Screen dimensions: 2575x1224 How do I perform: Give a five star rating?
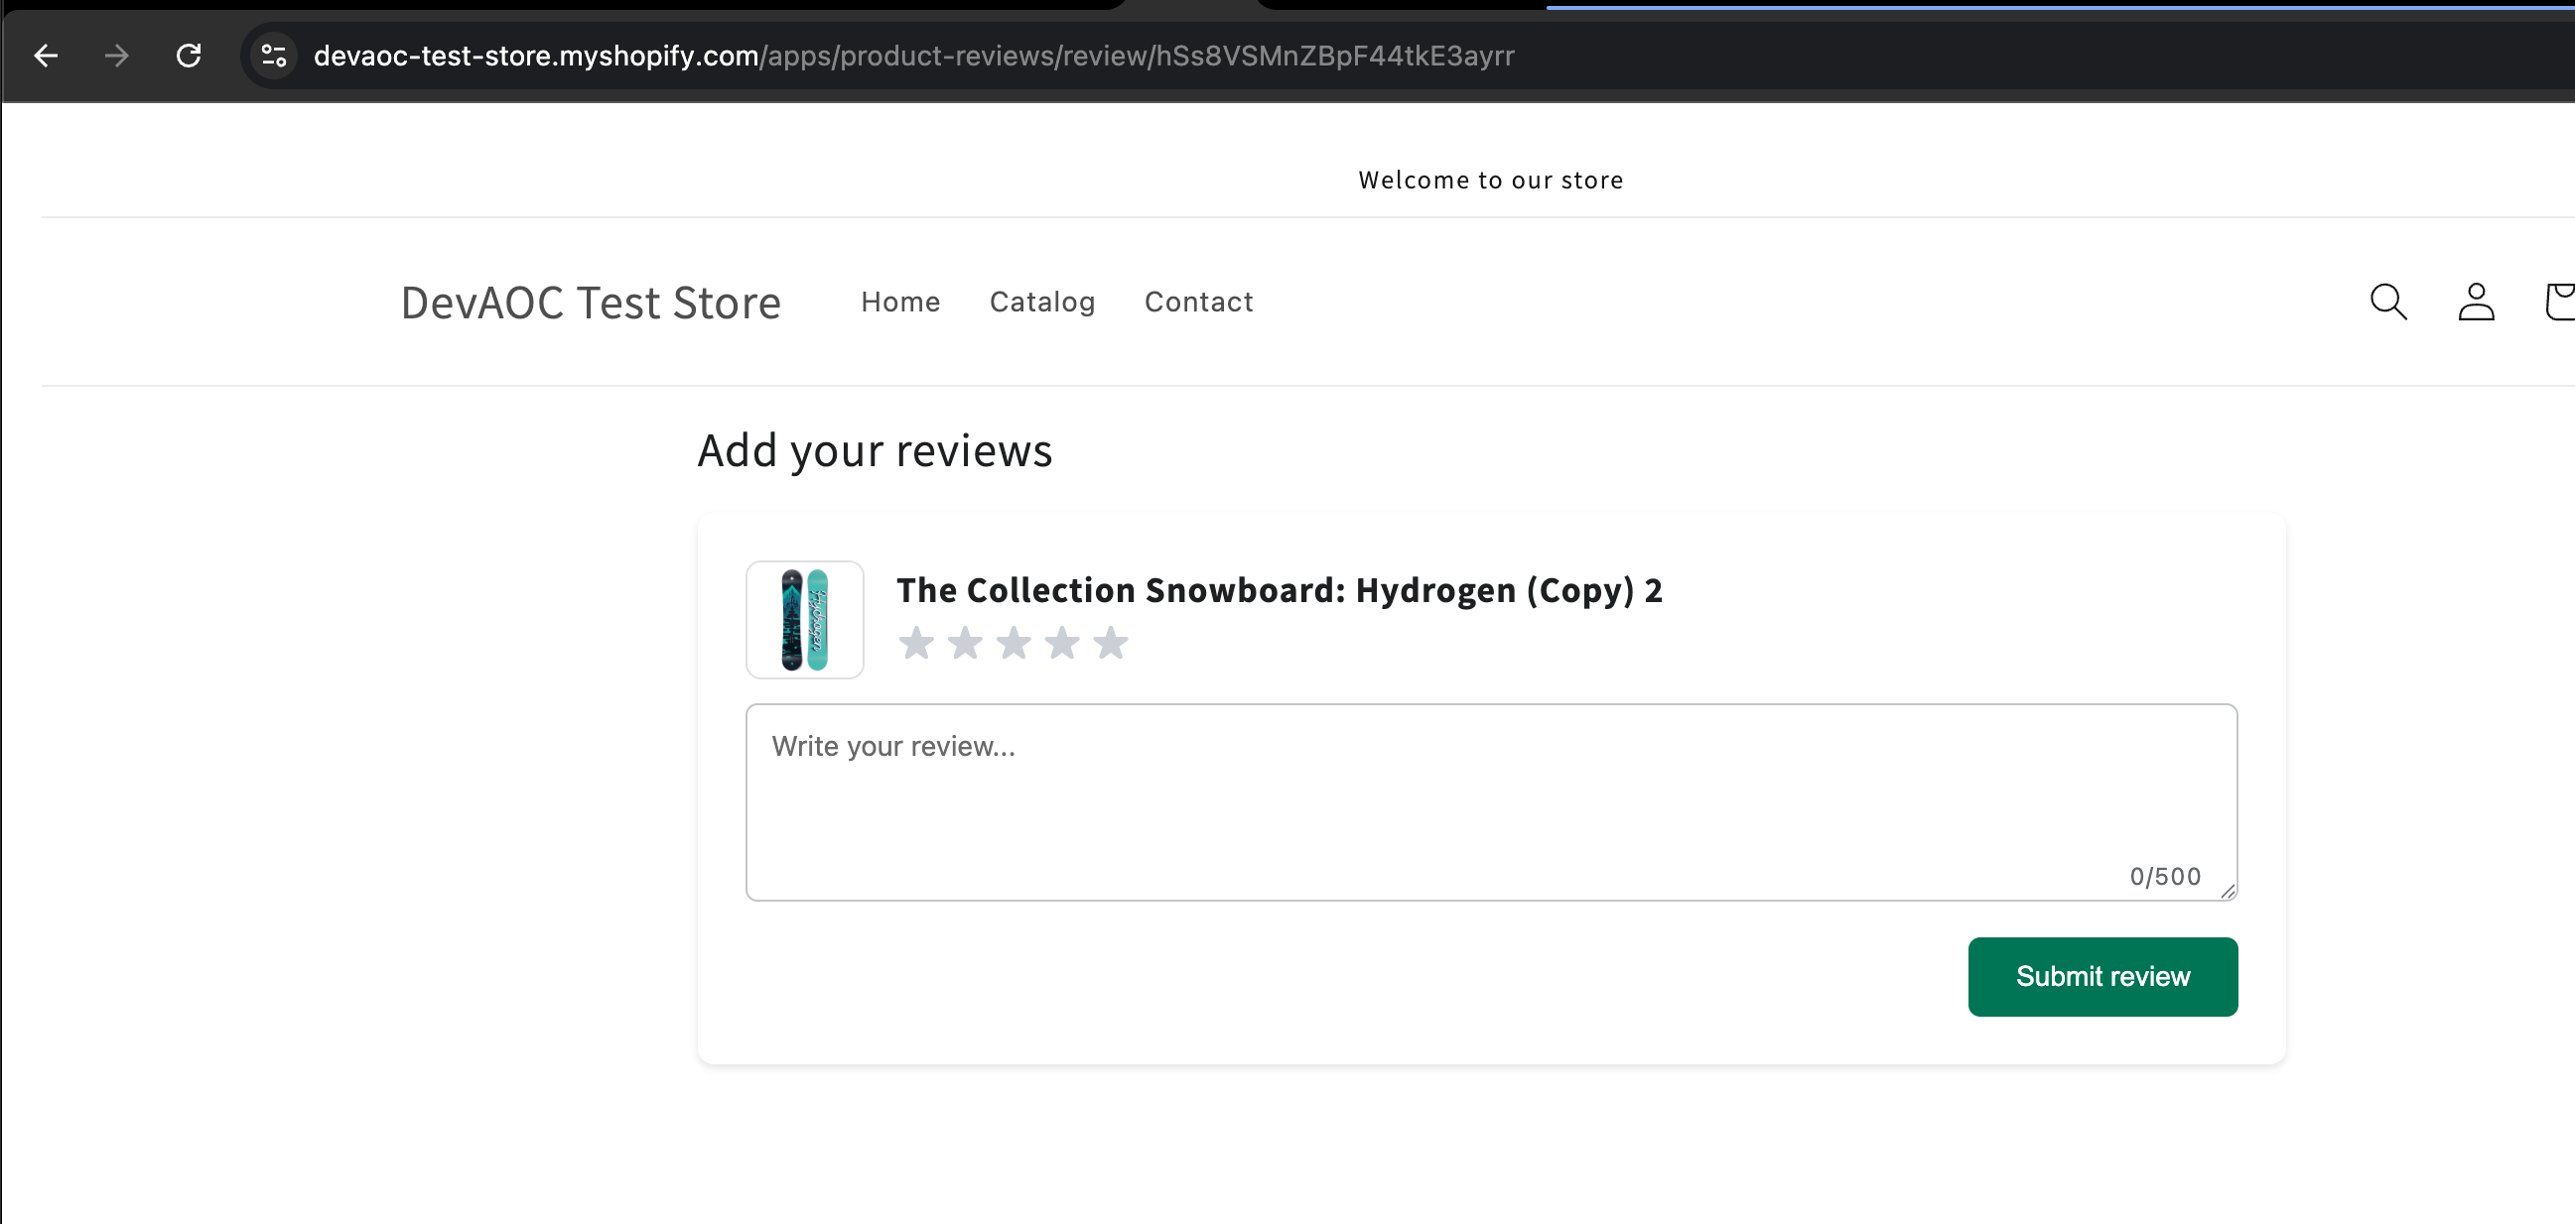point(1111,644)
